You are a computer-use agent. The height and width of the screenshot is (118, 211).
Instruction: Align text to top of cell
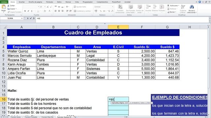(56, 7)
